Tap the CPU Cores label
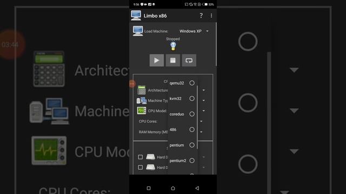This screenshot has width=346, height=194. [x=148, y=121]
